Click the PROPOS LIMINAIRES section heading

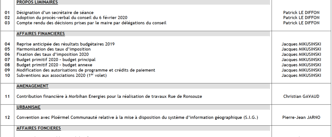coord(37,2)
